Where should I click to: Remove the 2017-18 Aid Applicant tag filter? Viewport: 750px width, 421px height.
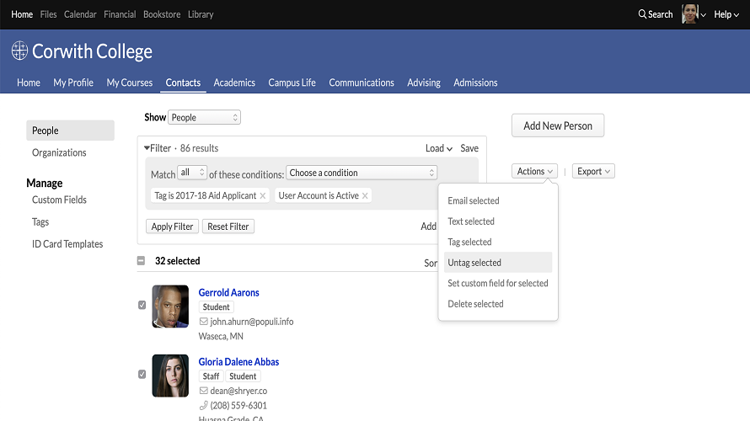(263, 196)
